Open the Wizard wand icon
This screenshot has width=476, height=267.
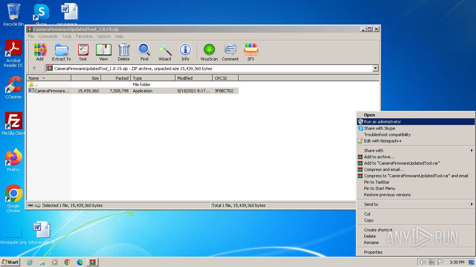(165, 52)
